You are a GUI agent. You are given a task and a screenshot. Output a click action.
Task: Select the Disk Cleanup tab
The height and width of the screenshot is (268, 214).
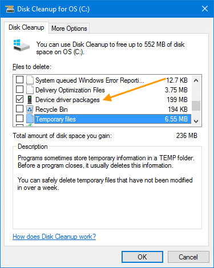(26, 27)
